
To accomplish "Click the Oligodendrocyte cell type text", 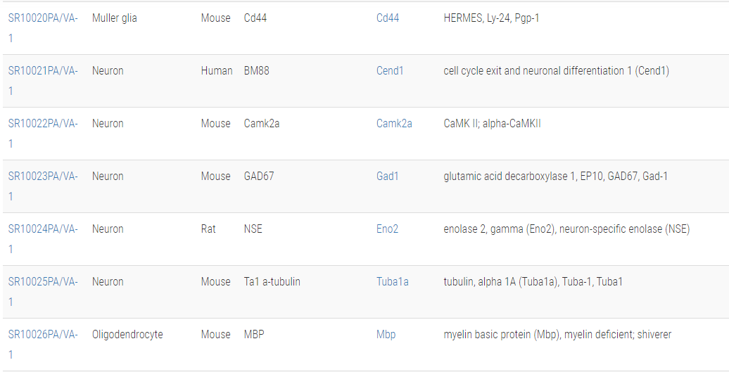I will [x=127, y=335].
